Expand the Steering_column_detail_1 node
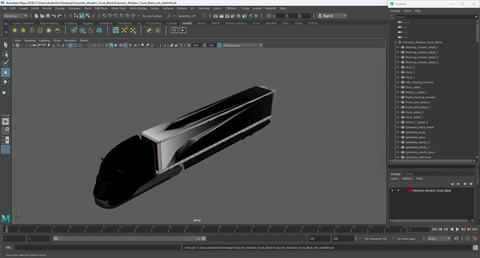This screenshot has height=258, width=480. pyautogui.click(x=398, y=47)
